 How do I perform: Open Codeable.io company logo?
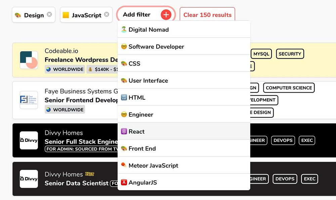(29, 60)
